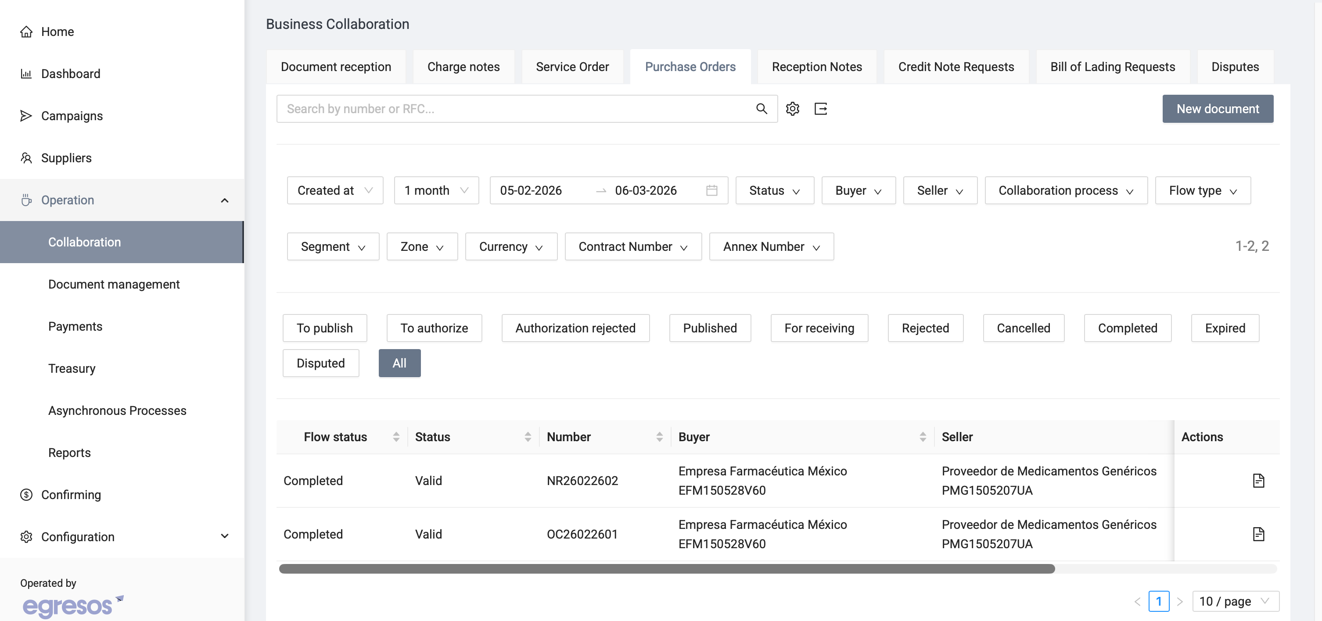Image resolution: width=1322 pixels, height=621 pixels.
Task: Go to Payments in sidebar
Action: (75, 326)
